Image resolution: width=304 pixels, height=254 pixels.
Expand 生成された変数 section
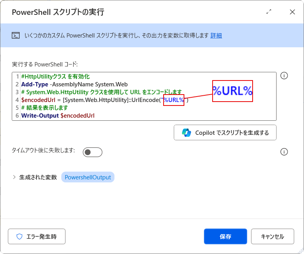click(14, 177)
